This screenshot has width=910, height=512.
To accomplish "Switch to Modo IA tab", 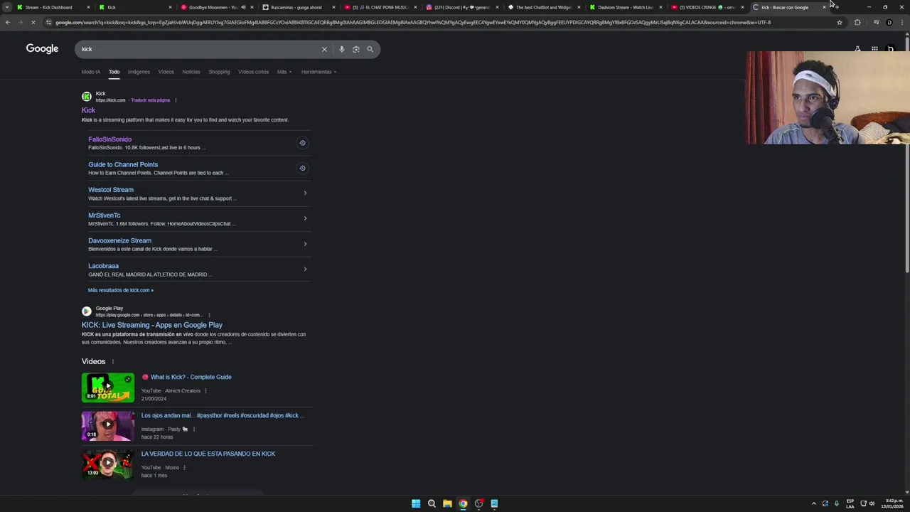I will pos(91,72).
